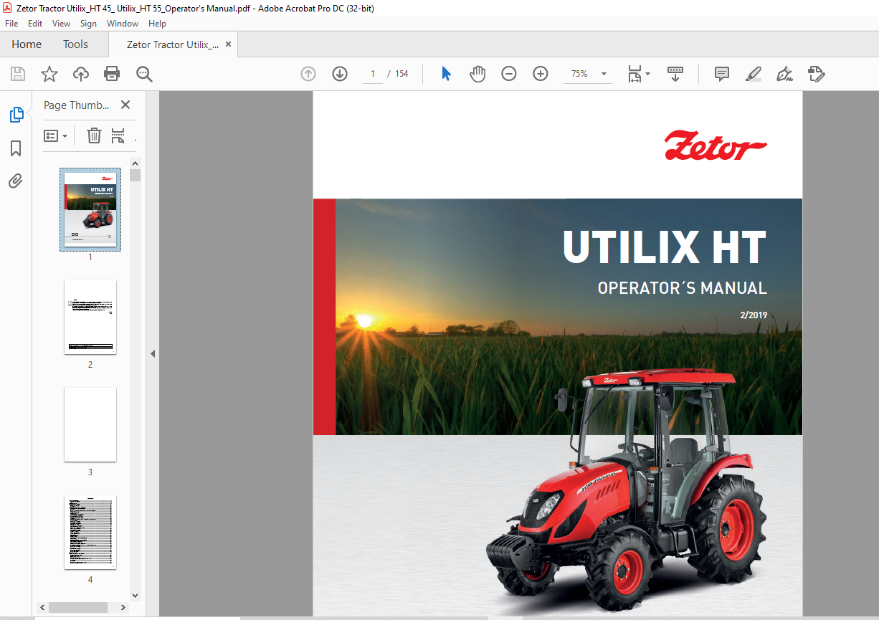Click the page label 2 under its thumbnail
Screen dimensions: 879x620
tap(90, 364)
